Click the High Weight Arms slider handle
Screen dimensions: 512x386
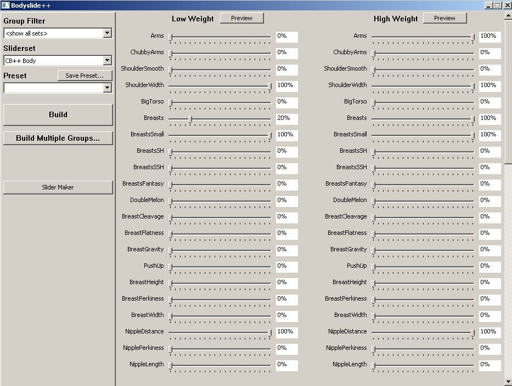pyautogui.click(x=473, y=37)
